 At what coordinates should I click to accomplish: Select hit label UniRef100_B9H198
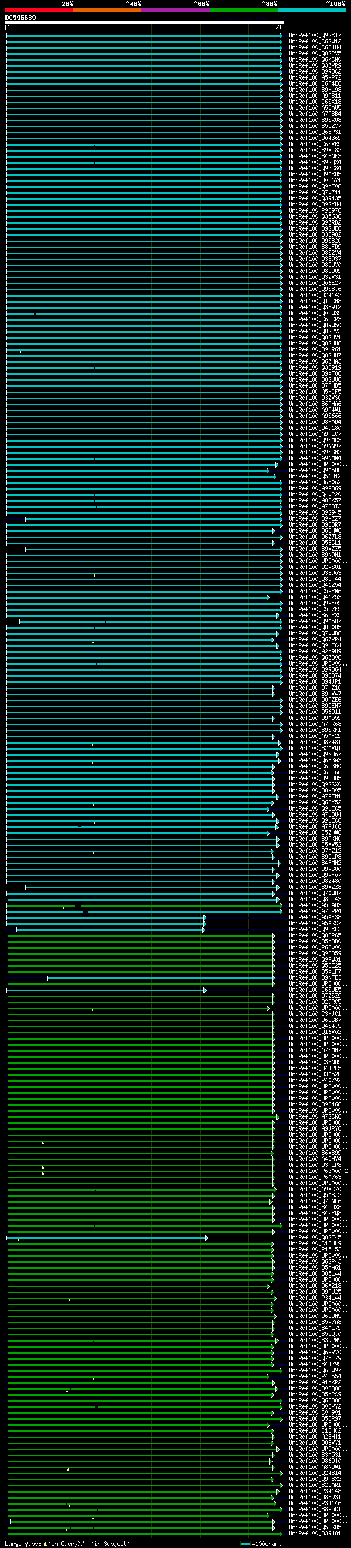[x=315, y=90]
